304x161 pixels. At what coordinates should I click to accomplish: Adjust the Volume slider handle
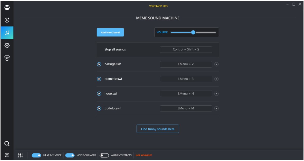tap(193, 32)
